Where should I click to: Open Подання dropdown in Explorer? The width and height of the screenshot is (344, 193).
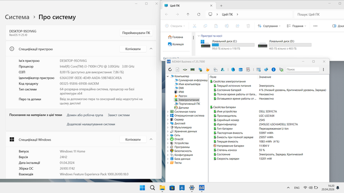point(296,26)
